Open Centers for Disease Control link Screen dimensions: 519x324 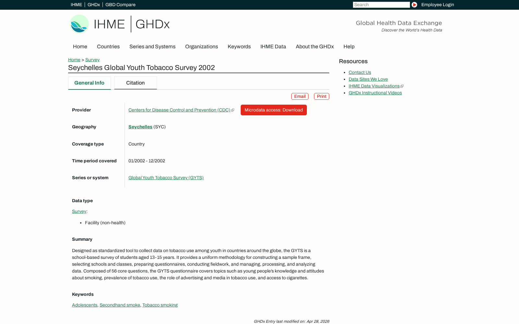click(x=179, y=110)
